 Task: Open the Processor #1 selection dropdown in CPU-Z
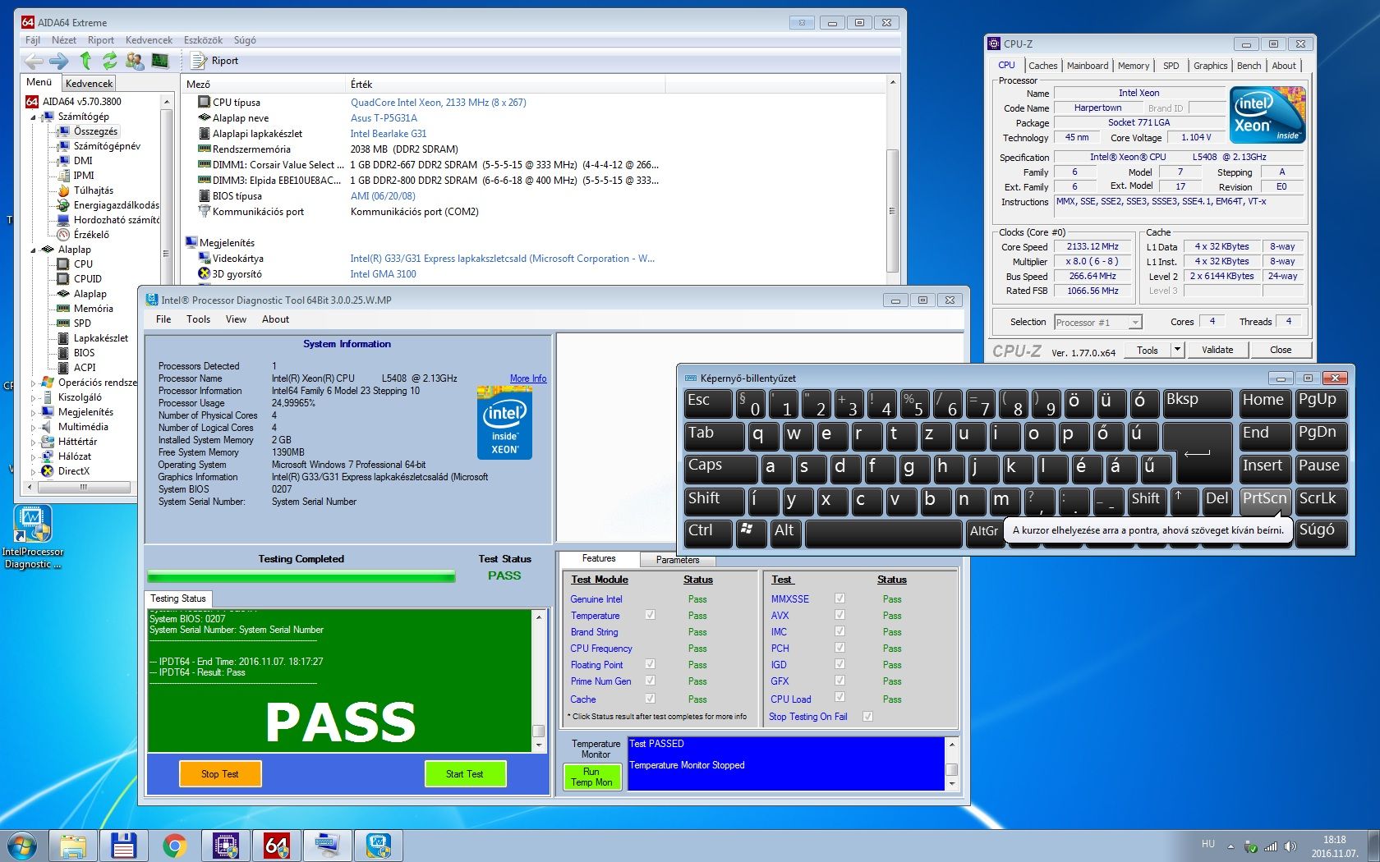pyautogui.click(x=1098, y=322)
